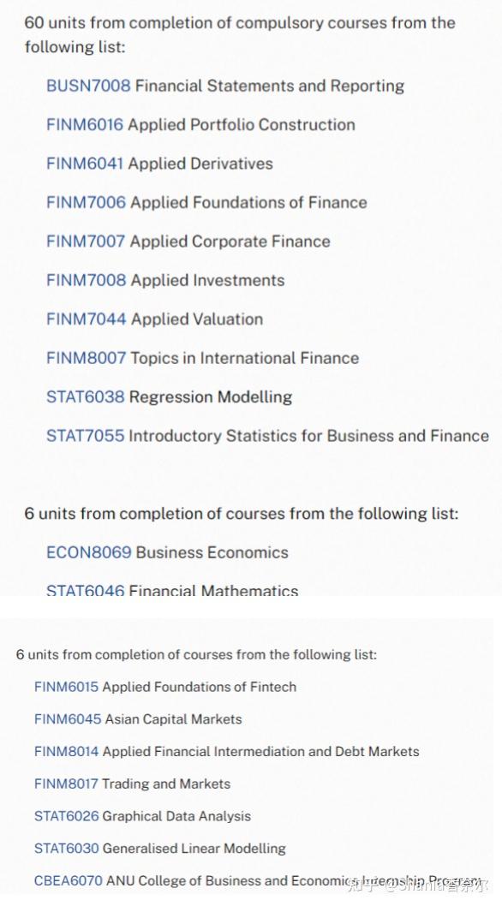Click the STAT6038 Regression Modelling link

click(86, 397)
